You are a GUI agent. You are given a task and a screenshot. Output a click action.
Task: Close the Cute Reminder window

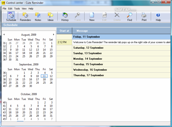(x=166, y=2)
